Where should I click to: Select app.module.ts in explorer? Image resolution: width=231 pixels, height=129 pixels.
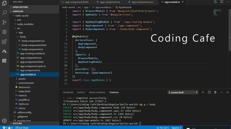[34, 75]
